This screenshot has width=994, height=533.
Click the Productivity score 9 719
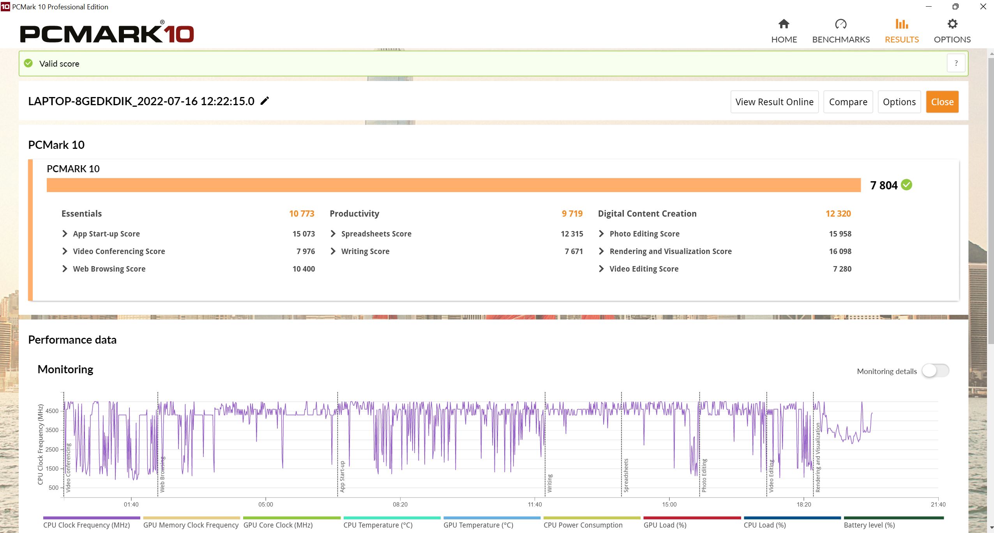tap(572, 214)
